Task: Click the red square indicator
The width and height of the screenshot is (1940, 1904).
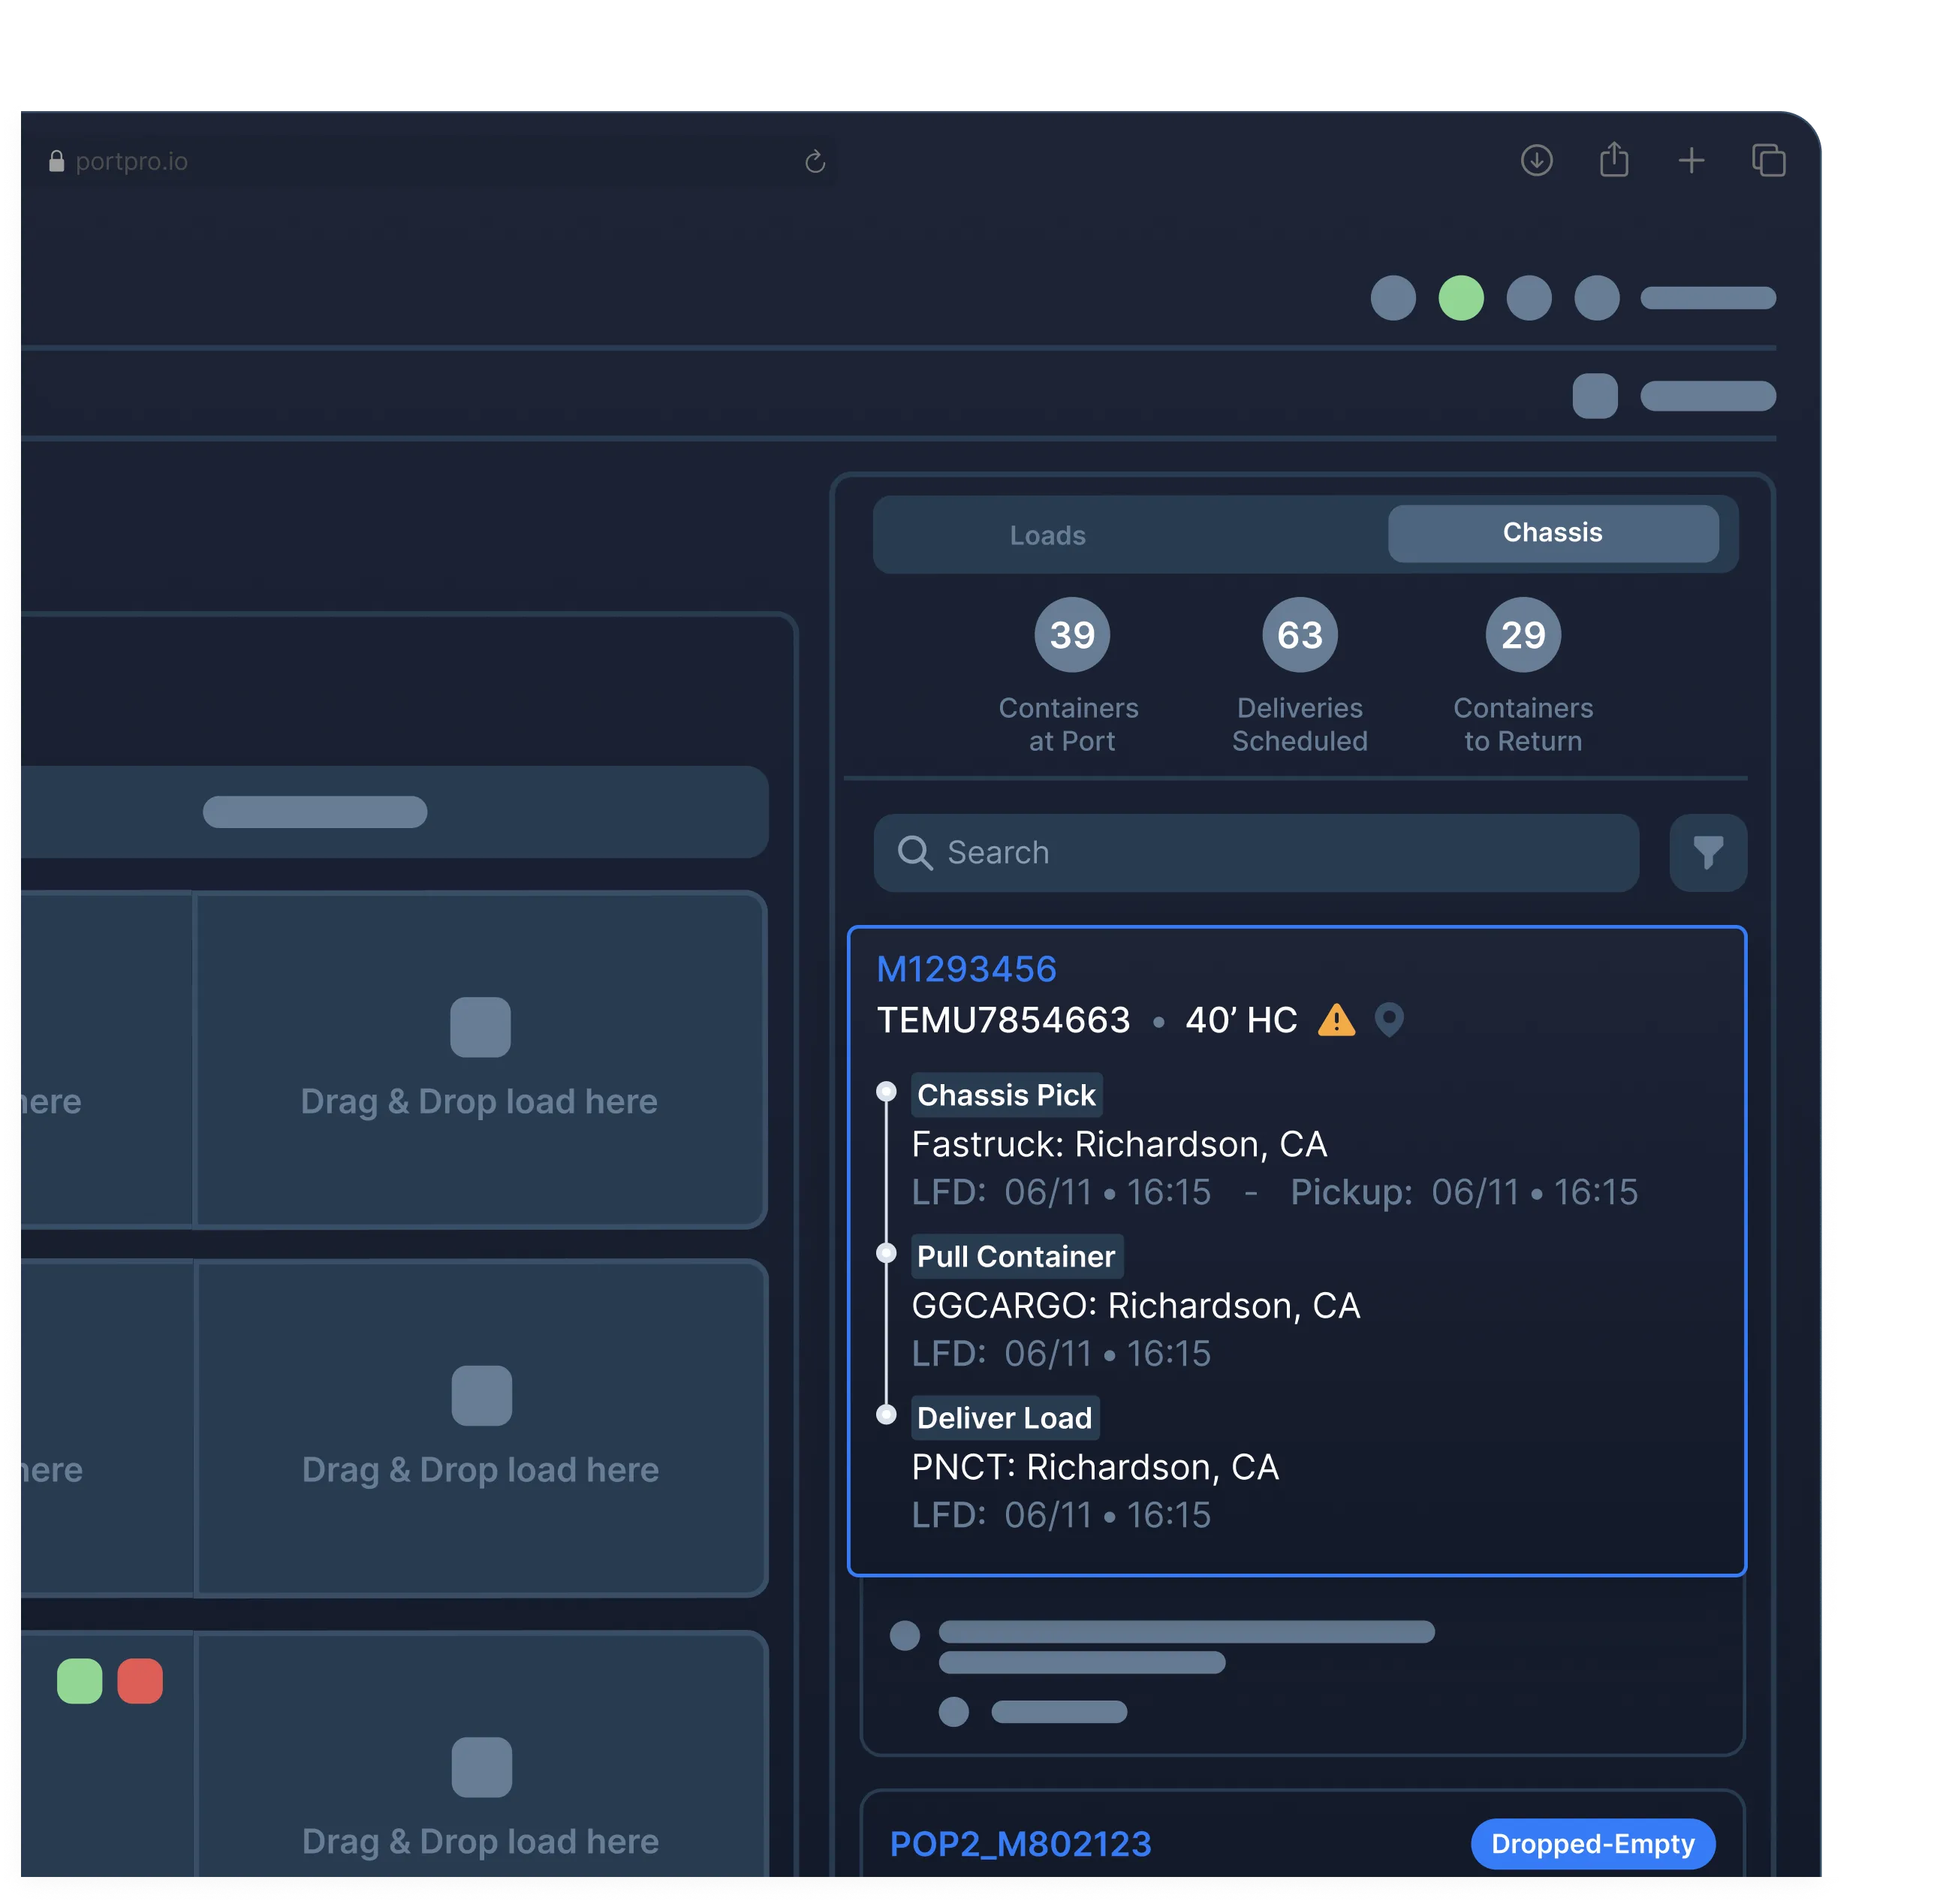Action: [140, 1681]
